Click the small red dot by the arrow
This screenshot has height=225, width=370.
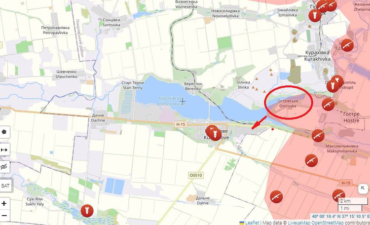click(x=272, y=129)
